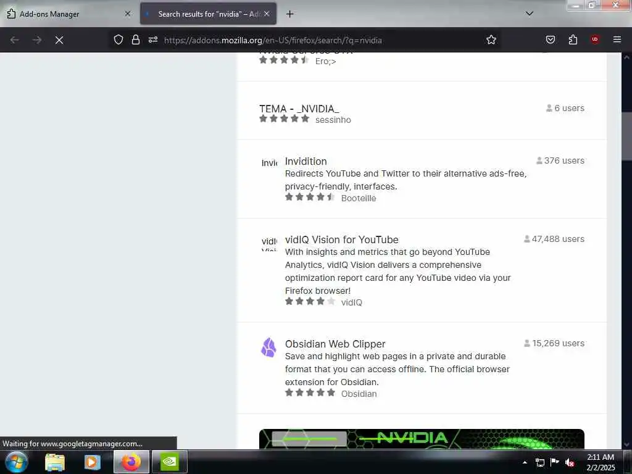Click the author name vidIQ under rating
This screenshot has width=632, height=474.
[x=351, y=302]
